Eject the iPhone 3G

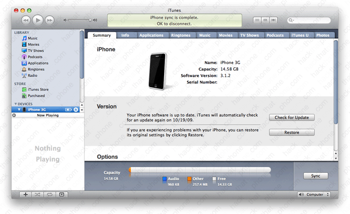coord(76,110)
